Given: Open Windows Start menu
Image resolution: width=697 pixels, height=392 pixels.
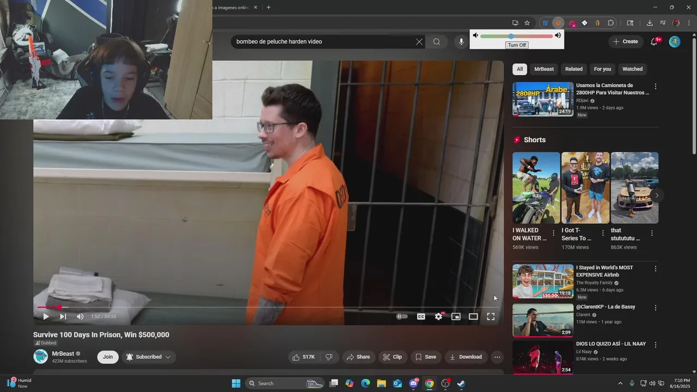Looking at the screenshot, I should 236,383.
